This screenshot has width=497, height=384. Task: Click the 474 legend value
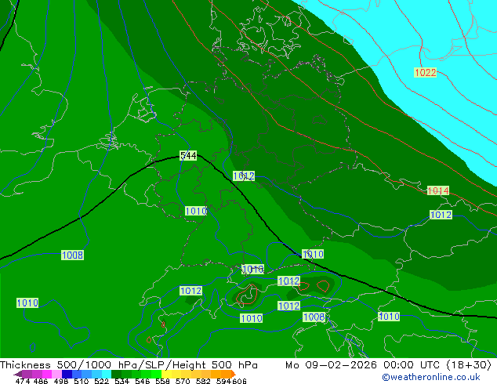pos(23,381)
